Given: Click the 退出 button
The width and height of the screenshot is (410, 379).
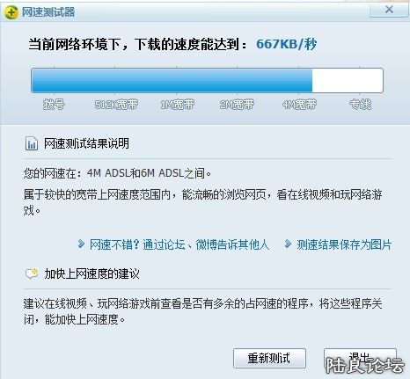Looking at the screenshot, I should coord(360,358).
